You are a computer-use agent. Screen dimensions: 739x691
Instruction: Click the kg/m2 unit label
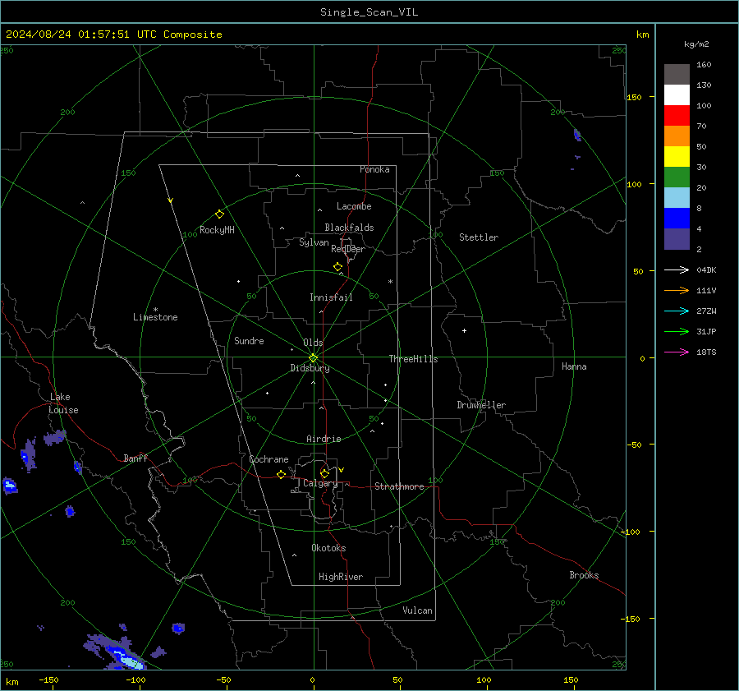click(x=696, y=44)
